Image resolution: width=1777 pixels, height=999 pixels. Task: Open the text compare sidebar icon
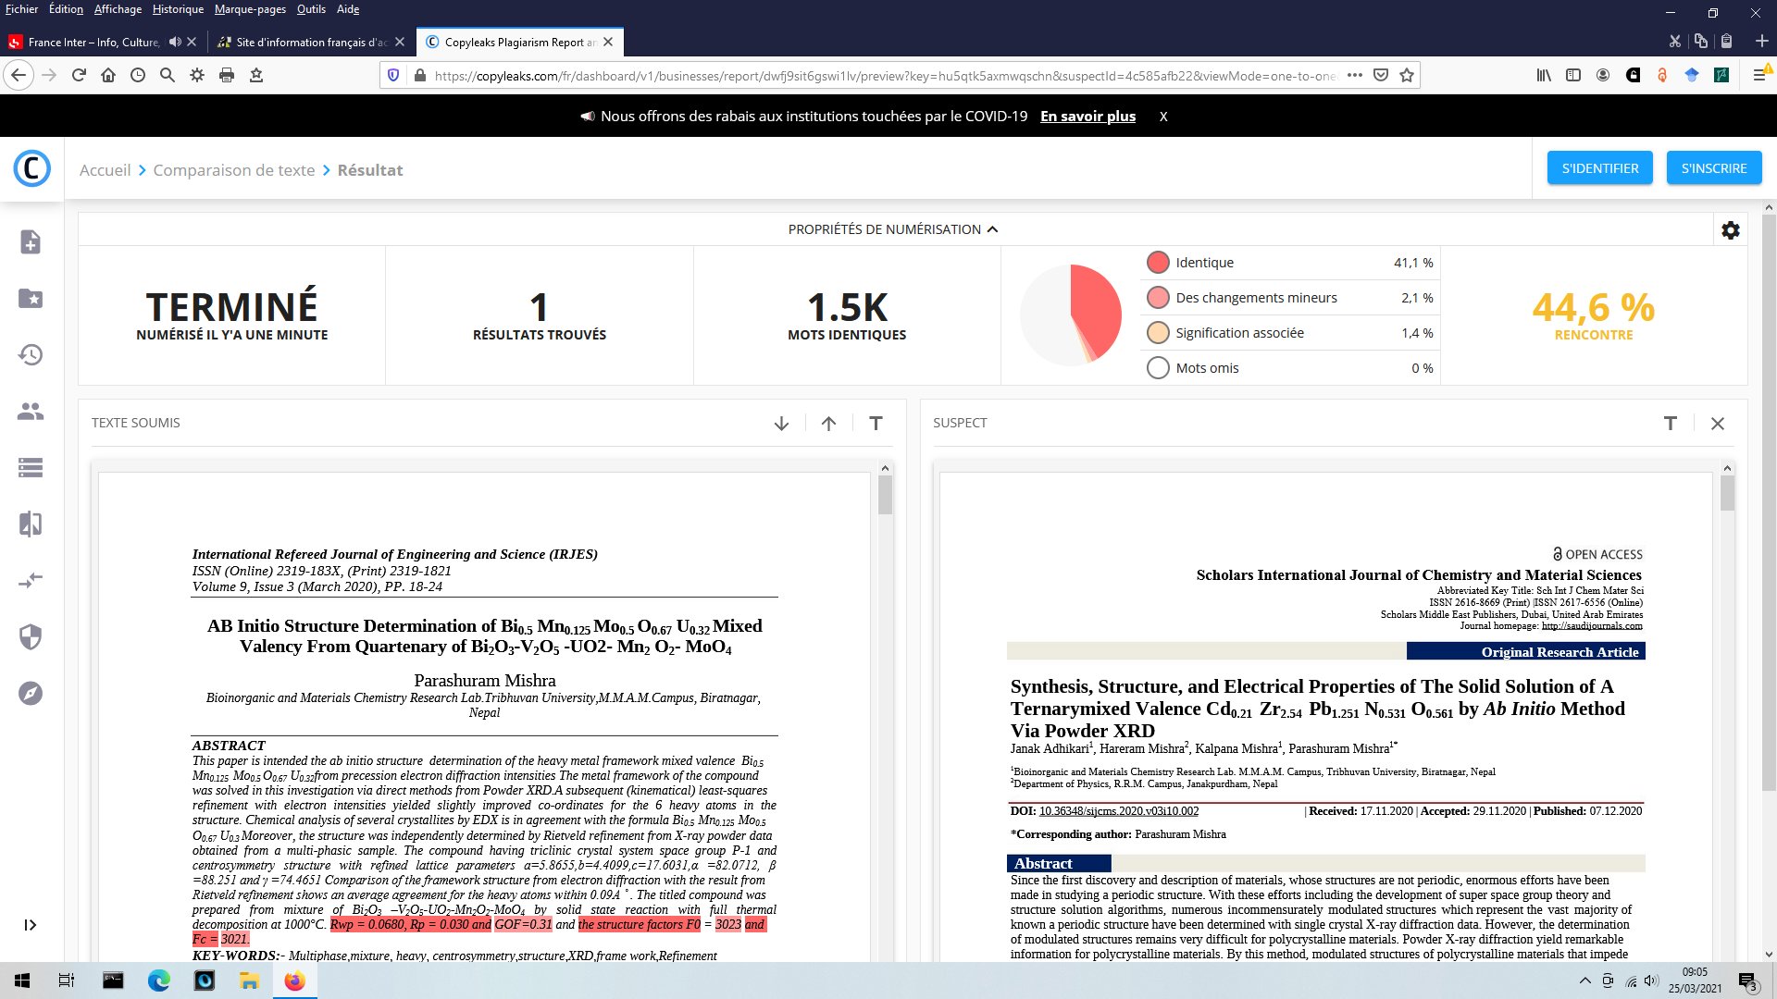tap(31, 524)
